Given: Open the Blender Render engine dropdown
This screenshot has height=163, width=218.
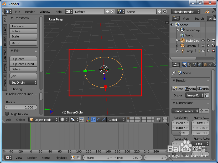Looking at the screenshot, I should [186, 12].
